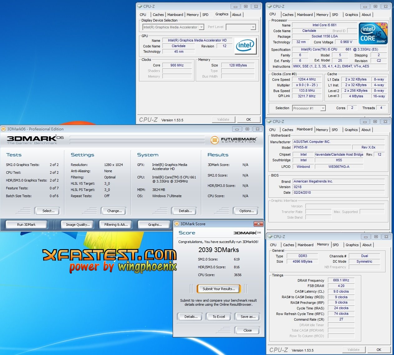Click the CPU Score value "3656"
394x355 pixels.
[238, 275]
